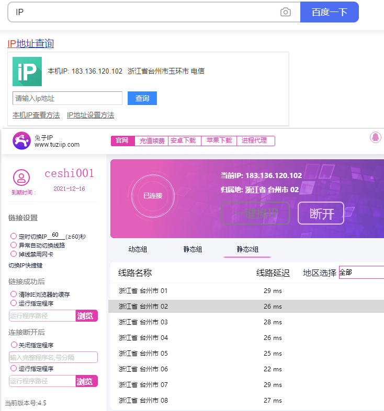Open the 苹果下载 tab
Image resolution: width=384 pixels, height=411 pixels.
pos(219,141)
